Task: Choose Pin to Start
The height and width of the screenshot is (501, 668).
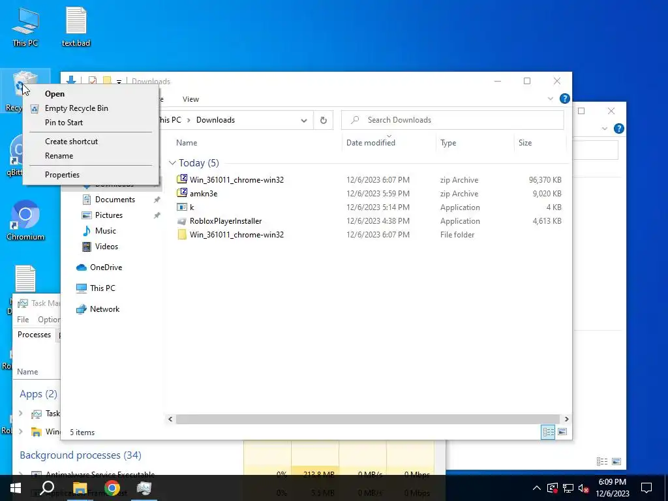Action: pos(91,123)
